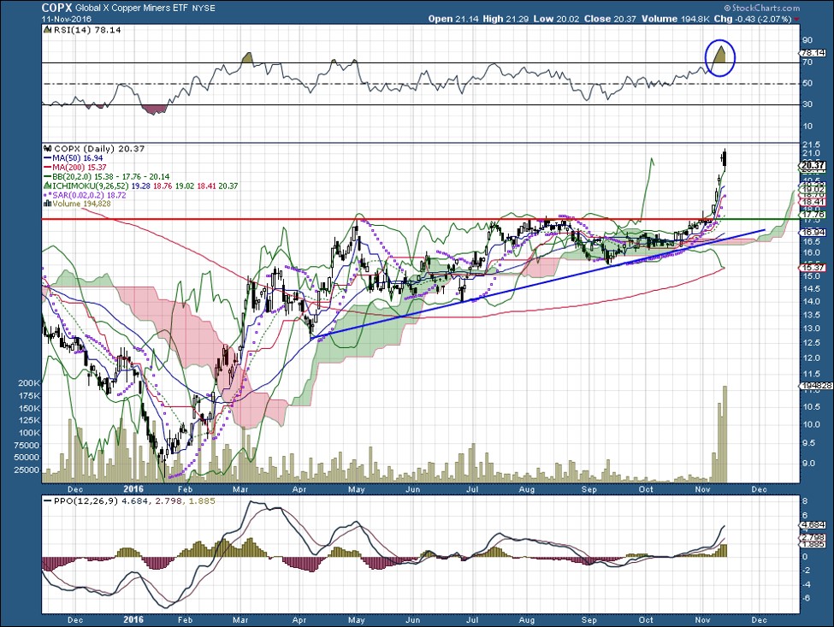Viewport: 834px width, 627px height.
Task: Click the High 21.29 header value
Action: 506,19
